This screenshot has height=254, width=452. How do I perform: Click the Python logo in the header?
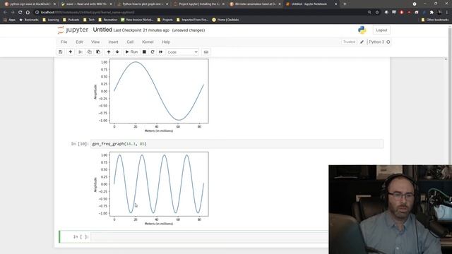(362, 30)
